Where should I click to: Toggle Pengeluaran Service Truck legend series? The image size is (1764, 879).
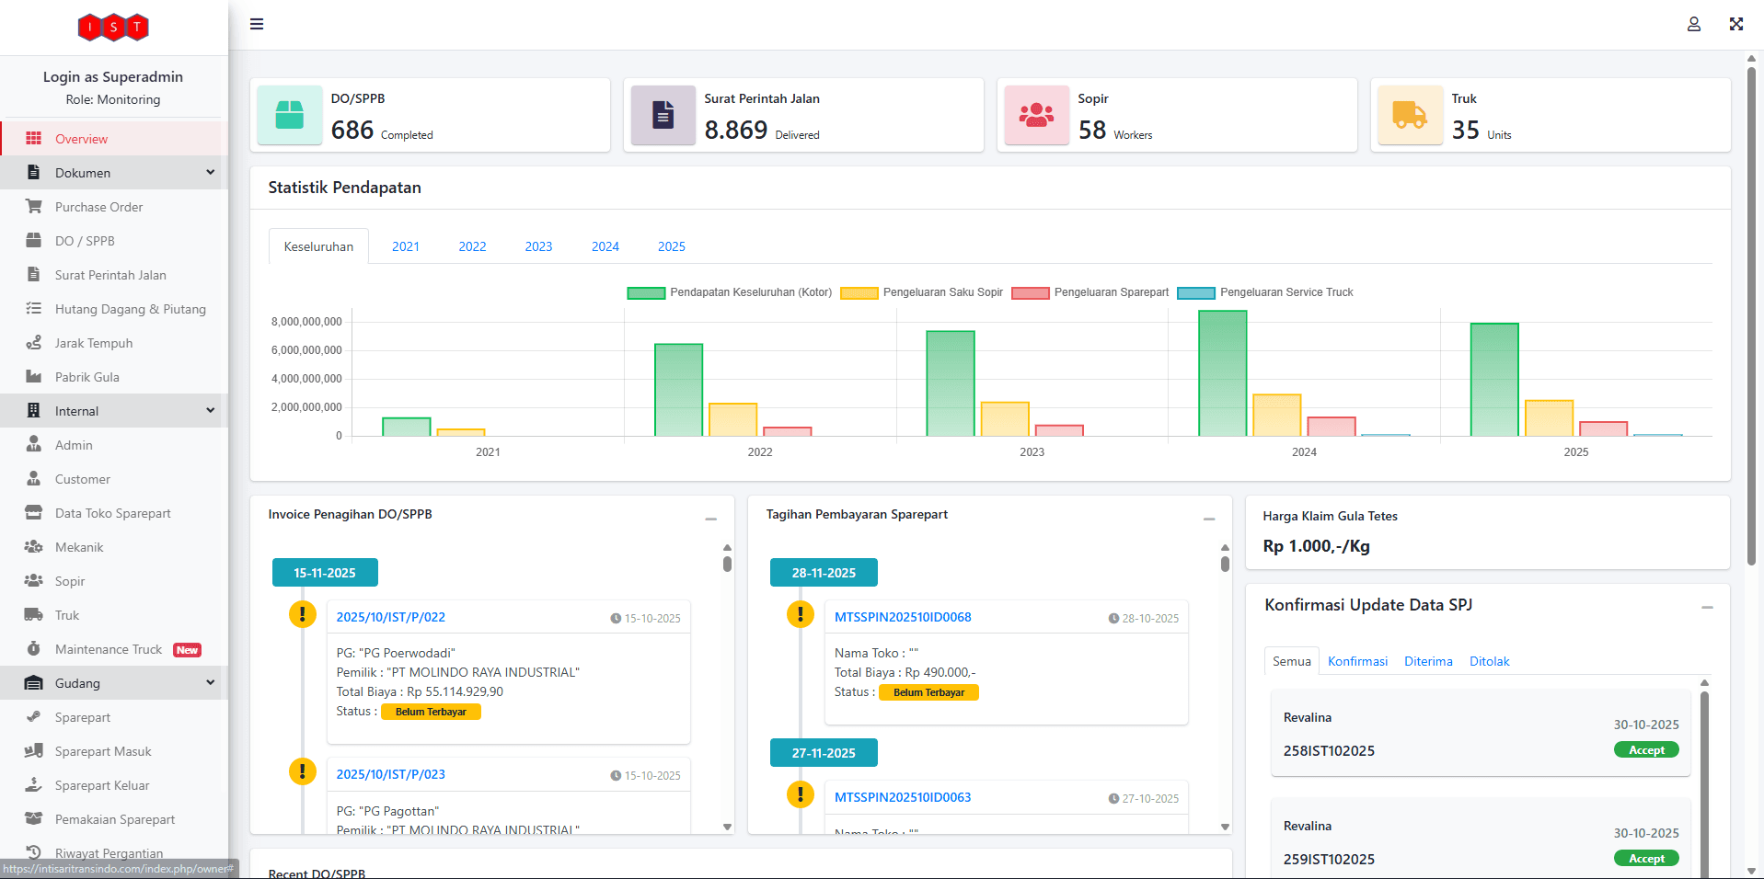[x=1265, y=292]
